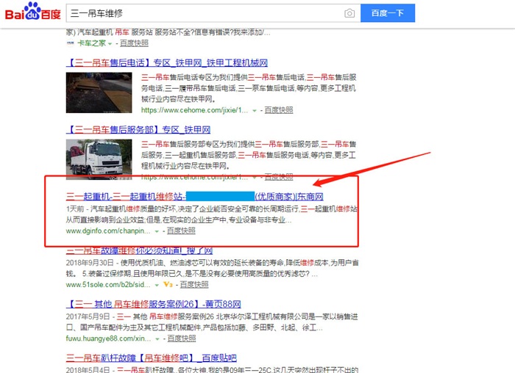Click www.dginfo.com/chanpin URL
Image resolution: width=515 pixels, height=373 pixels.
(x=108, y=231)
